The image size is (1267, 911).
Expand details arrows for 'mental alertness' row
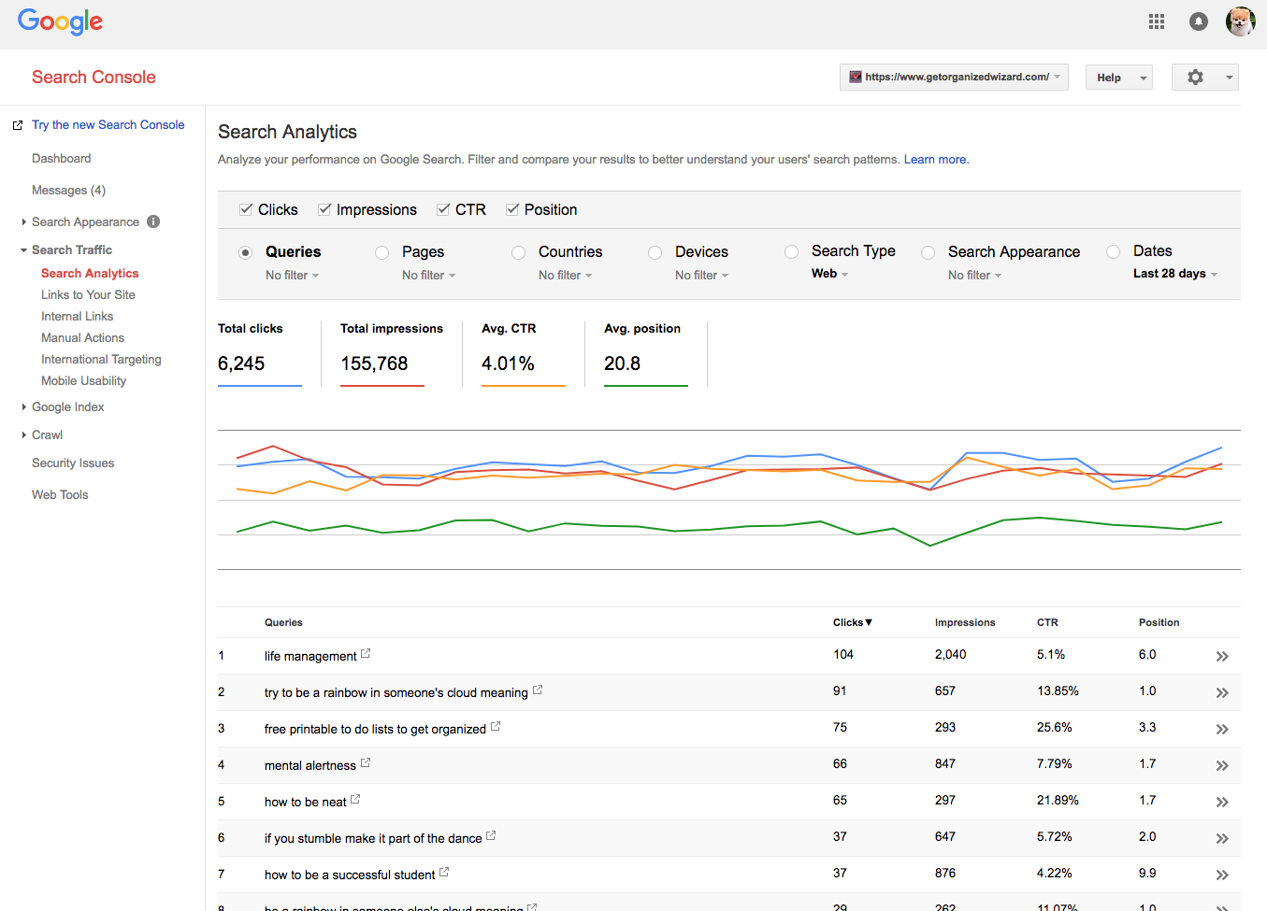[1221, 766]
